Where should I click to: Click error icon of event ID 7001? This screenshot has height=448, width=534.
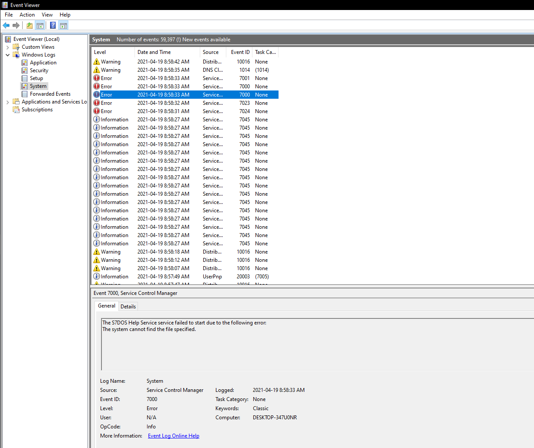[97, 78]
